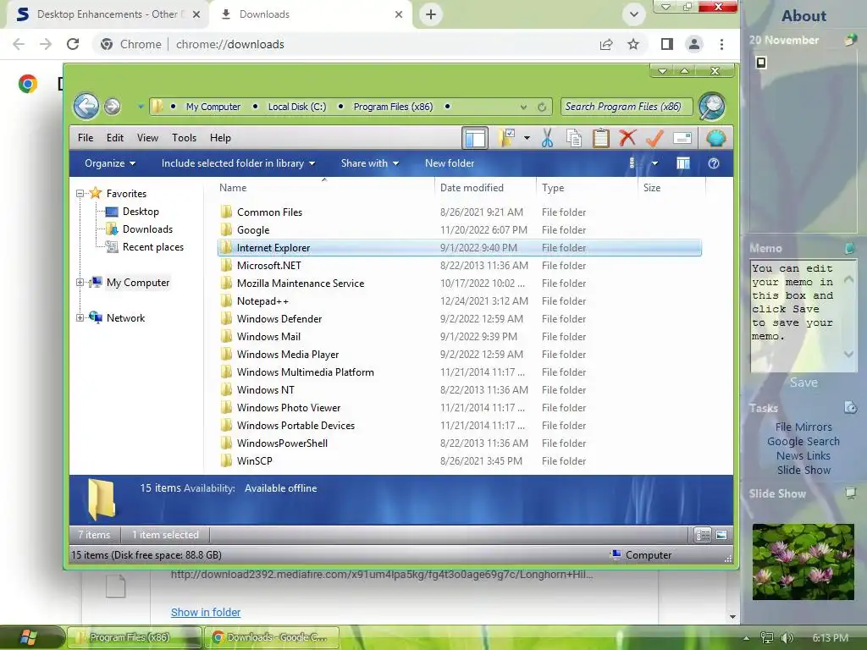Click Save under the Memo box
Viewport: 867px width, 650px height.
pyautogui.click(x=803, y=383)
